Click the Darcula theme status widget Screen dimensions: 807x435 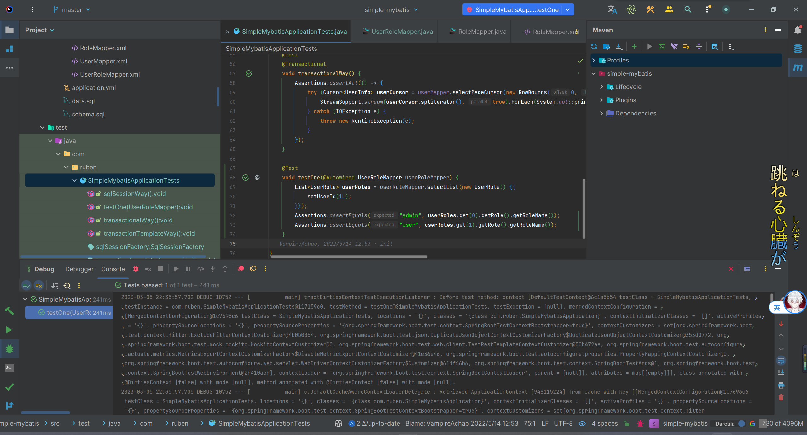click(x=725, y=423)
